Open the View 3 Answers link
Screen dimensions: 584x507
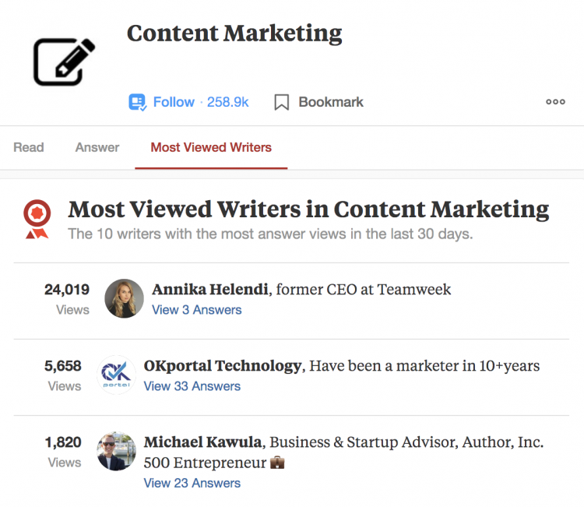coord(197,310)
